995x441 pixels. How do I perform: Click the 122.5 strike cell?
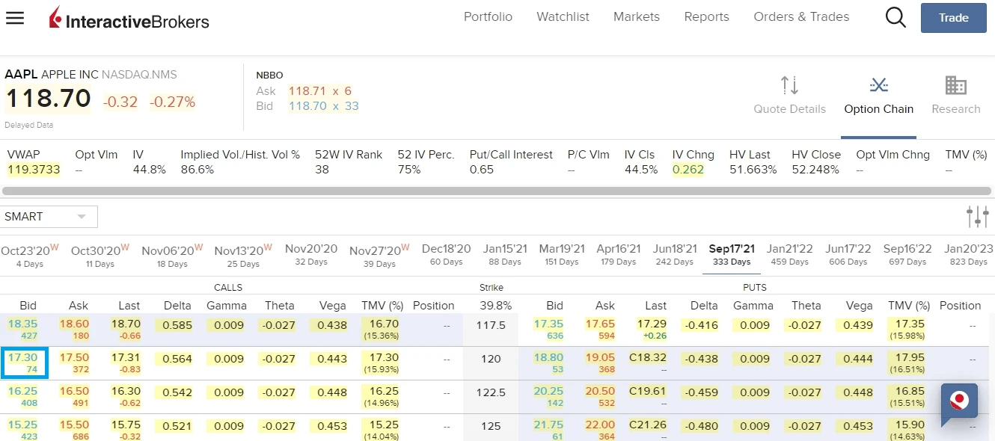492,392
